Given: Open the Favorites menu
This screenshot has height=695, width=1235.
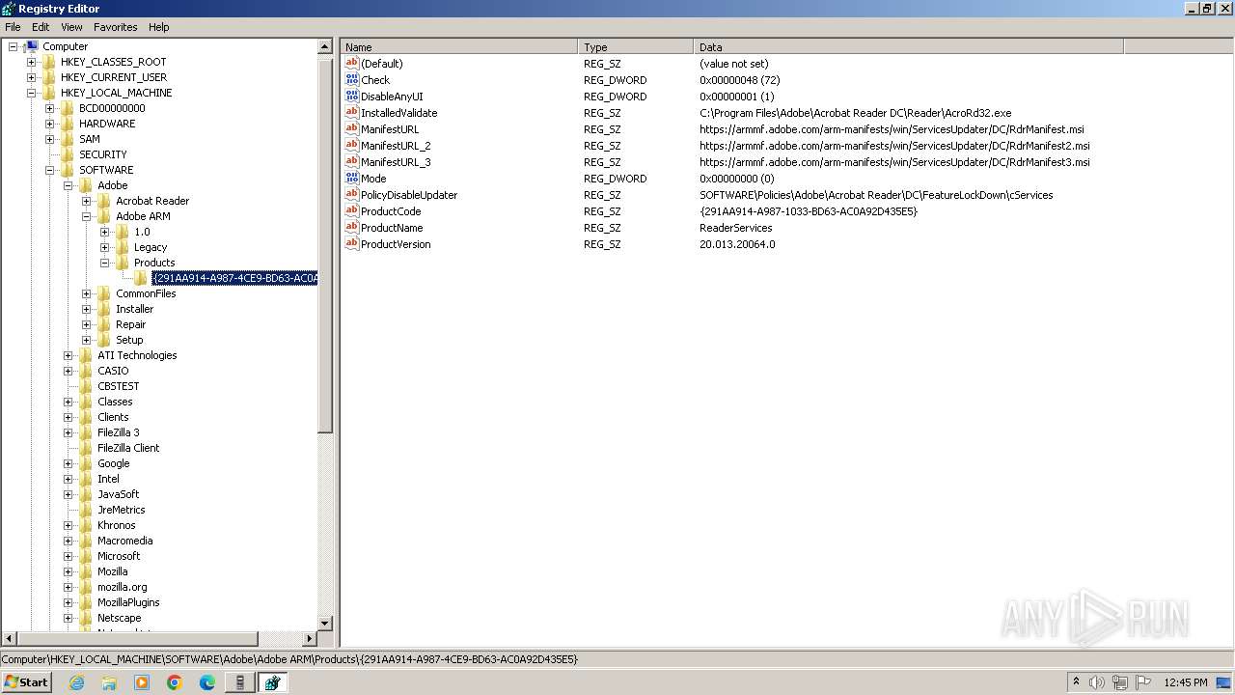Looking at the screenshot, I should (115, 27).
